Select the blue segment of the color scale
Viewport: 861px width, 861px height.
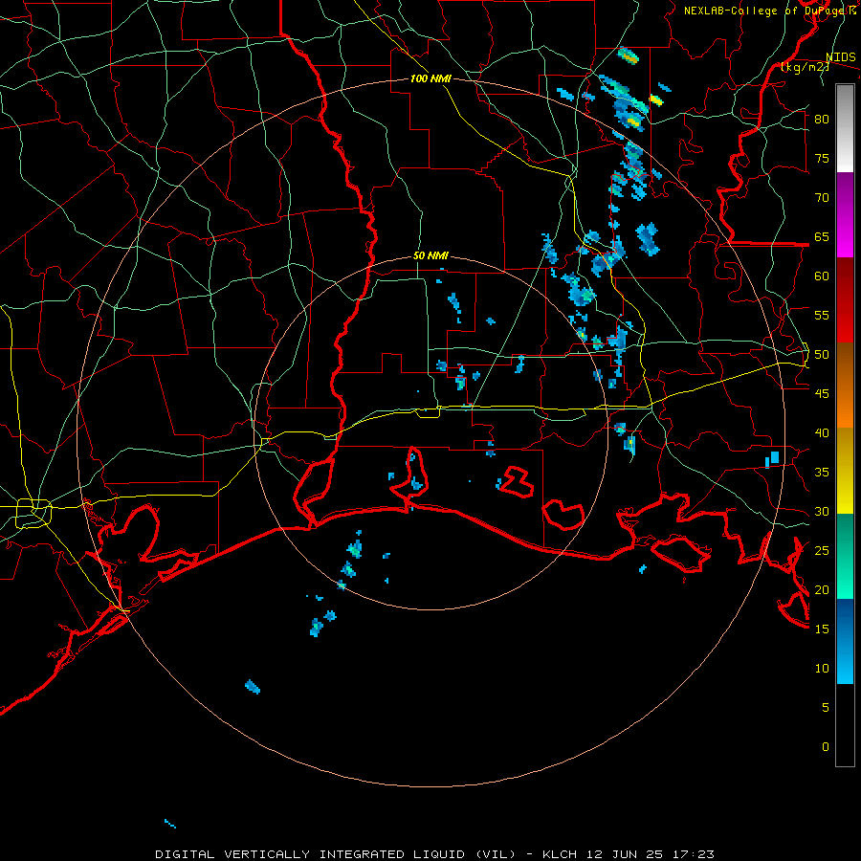click(x=845, y=641)
